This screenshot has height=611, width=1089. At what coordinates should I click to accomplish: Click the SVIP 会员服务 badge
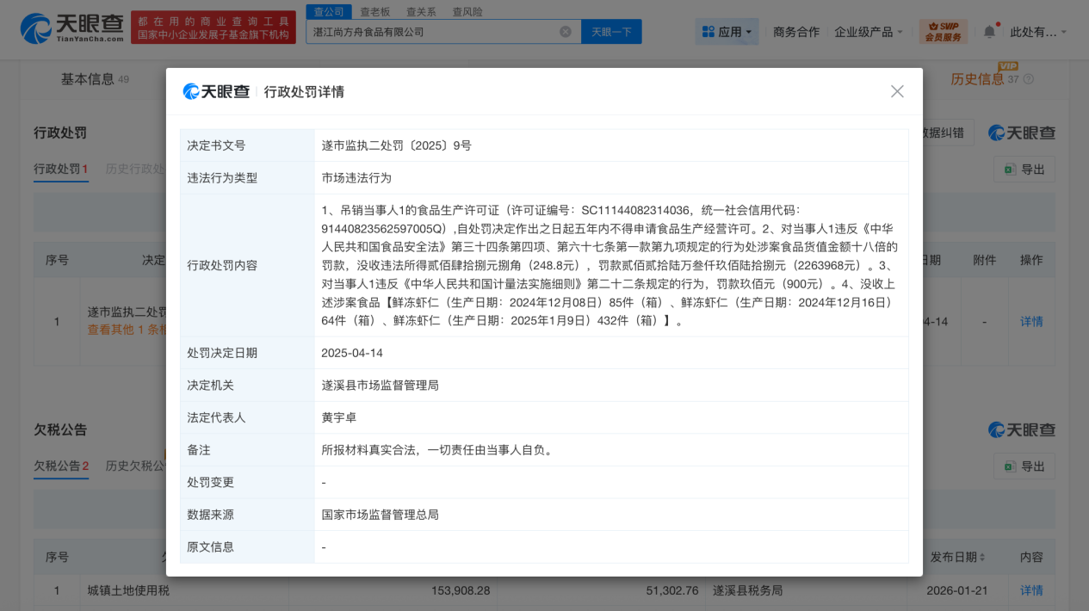[x=943, y=32]
